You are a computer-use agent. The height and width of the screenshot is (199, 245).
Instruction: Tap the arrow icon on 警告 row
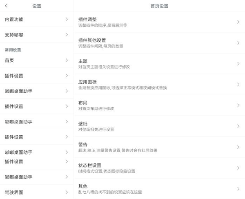click(238, 147)
